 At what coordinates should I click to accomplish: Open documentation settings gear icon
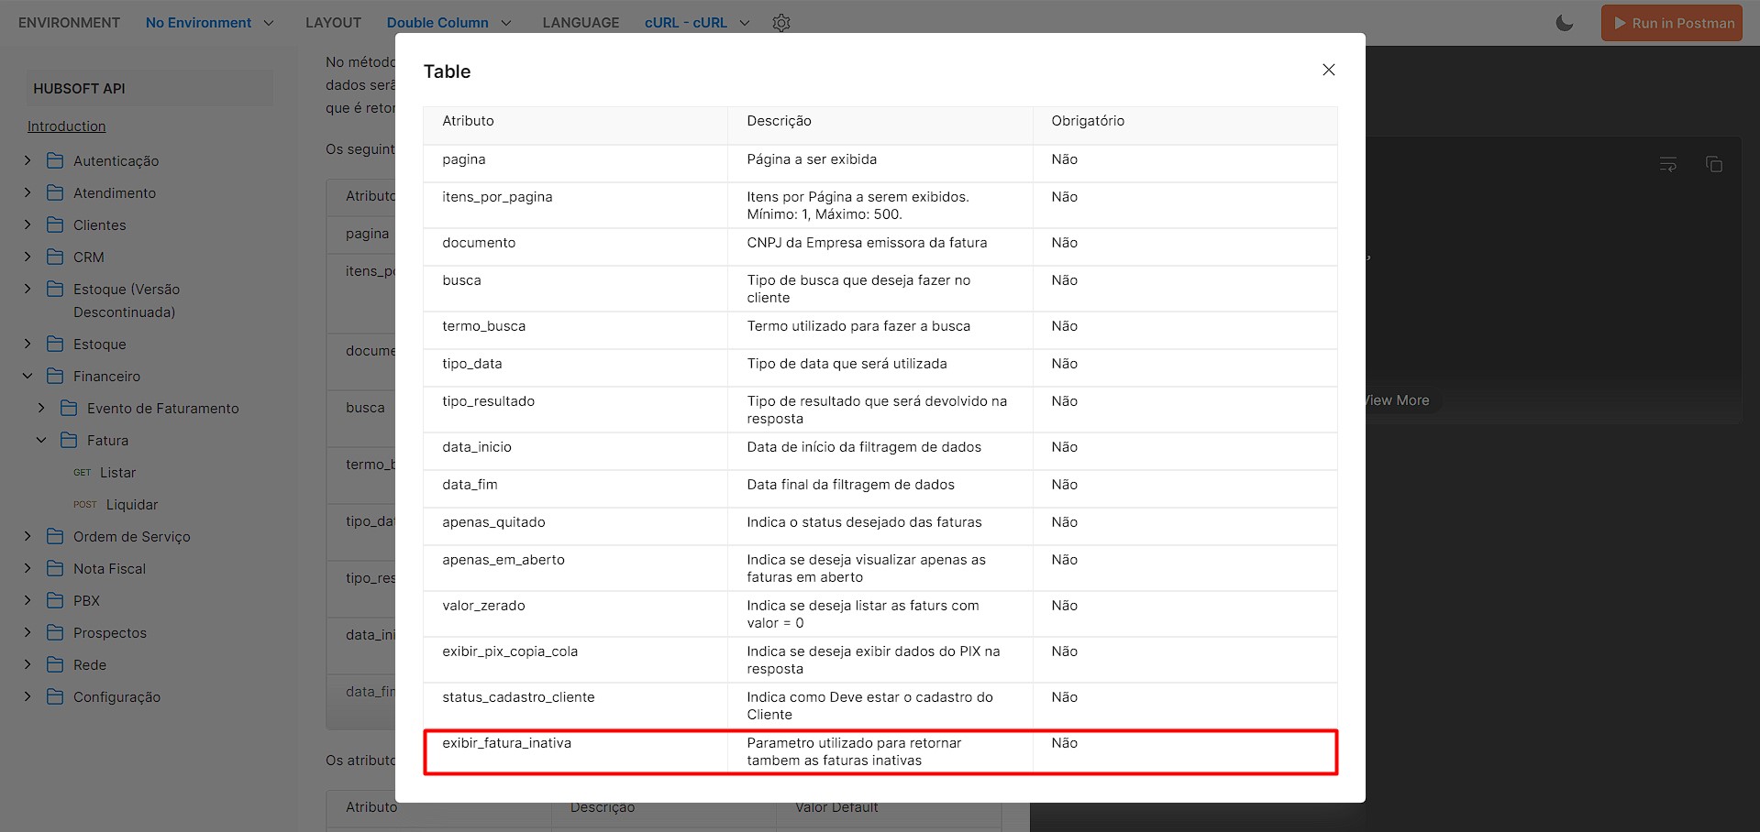tap(781, 23)
